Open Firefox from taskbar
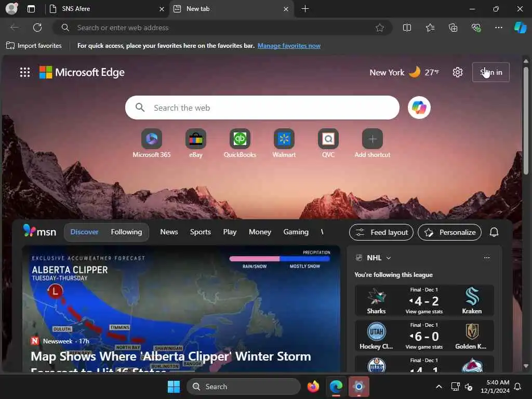The height and width of the screenshot is (399, 532). coord(313,387)
